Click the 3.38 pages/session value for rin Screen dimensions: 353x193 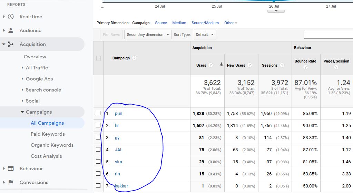click(x=346, y=174)
